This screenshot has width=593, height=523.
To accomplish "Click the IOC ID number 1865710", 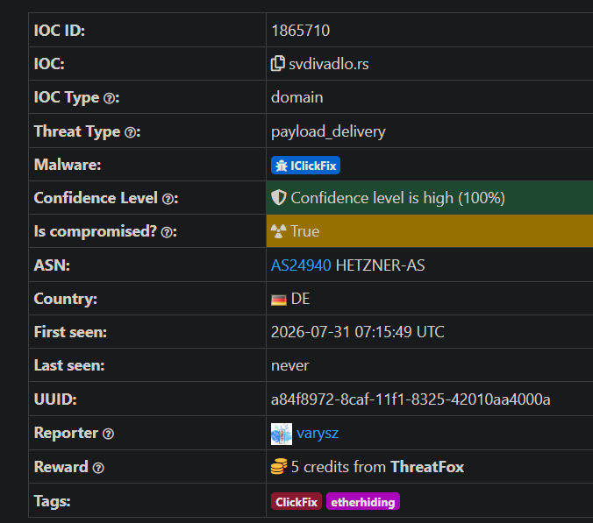I will (x=301, y=30).
